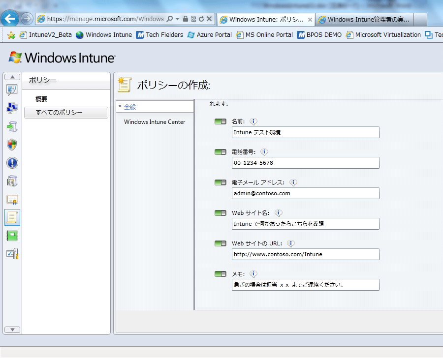
Task: Close the 'Windows Intune: ポリシ...' tab
Action: pos(310,20)
